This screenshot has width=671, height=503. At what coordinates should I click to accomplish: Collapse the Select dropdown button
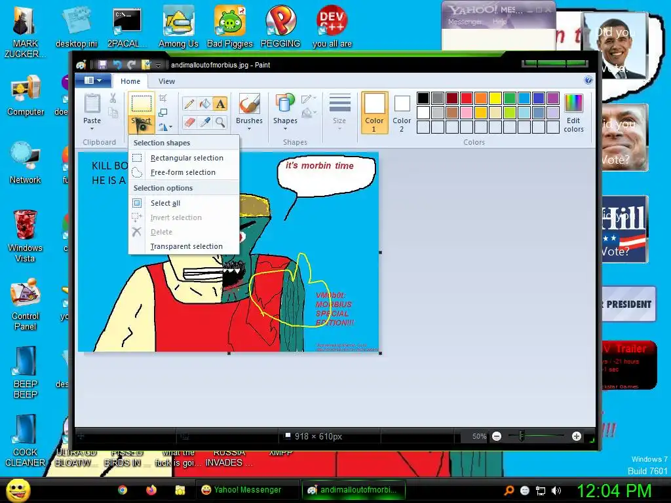[x=142, y=123]
